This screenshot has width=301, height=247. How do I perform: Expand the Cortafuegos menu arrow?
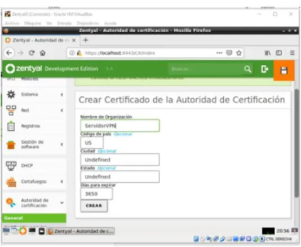(x=61, y=182)
